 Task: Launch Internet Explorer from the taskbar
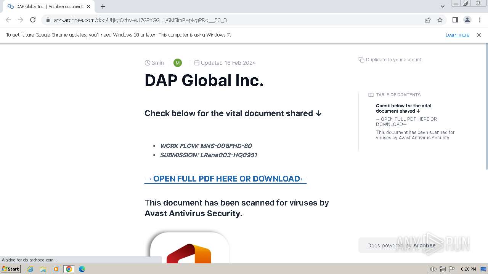(x=30, y=269)
